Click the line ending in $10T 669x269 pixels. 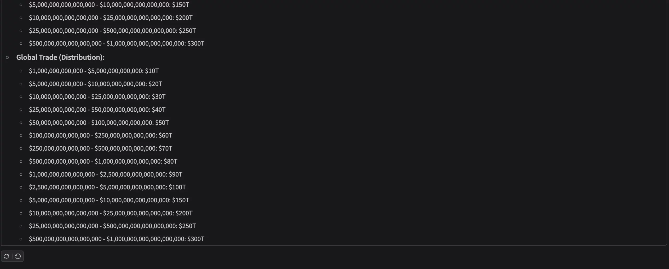[94, 71]
